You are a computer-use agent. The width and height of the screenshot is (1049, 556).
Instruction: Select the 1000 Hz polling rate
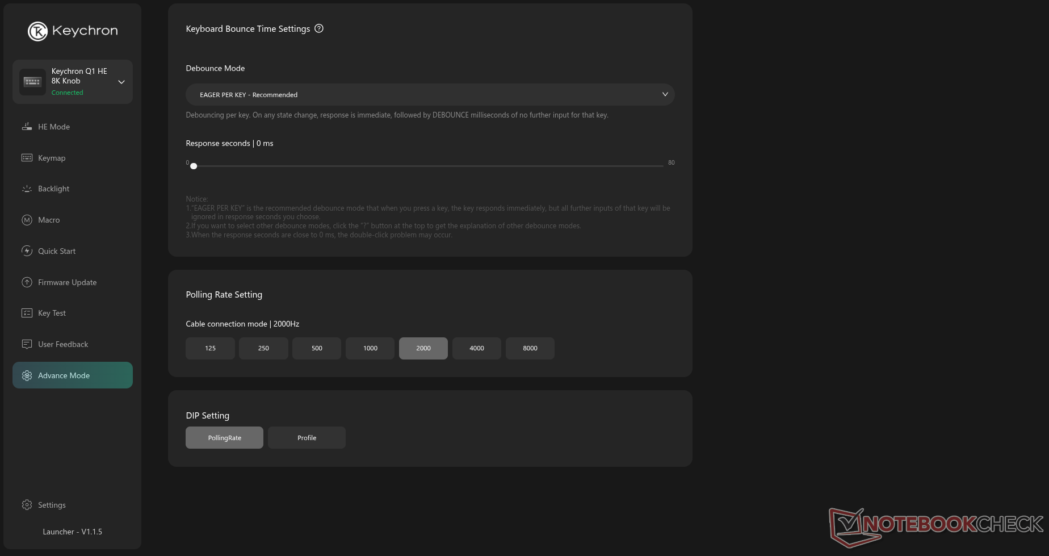tap(370, 348)
